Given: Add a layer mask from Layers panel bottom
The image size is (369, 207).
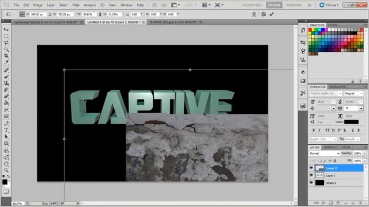Looking at the screenshot, I should (x=330, y=203).
